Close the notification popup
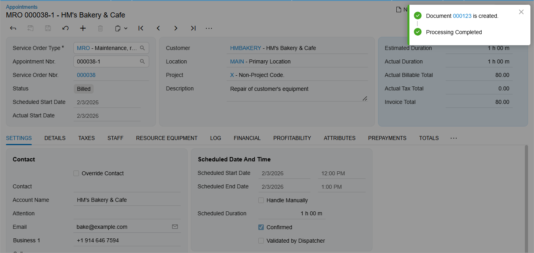 [x=521, y=12]
